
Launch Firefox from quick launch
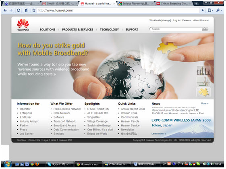tap(37, 164)
